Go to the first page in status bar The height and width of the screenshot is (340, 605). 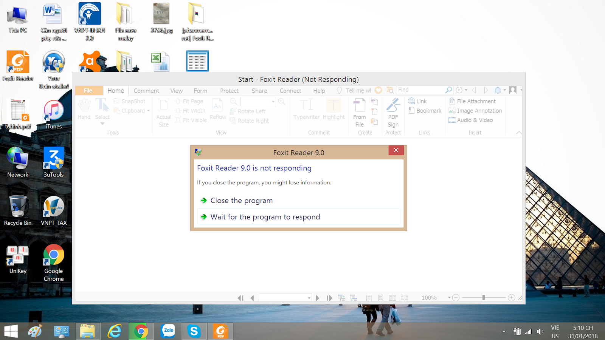(x=240, y=298)
